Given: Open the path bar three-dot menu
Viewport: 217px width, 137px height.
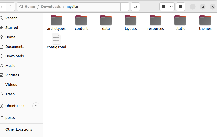Looking at the screenshot, I should pyautogui.click(x=125, y=7).
